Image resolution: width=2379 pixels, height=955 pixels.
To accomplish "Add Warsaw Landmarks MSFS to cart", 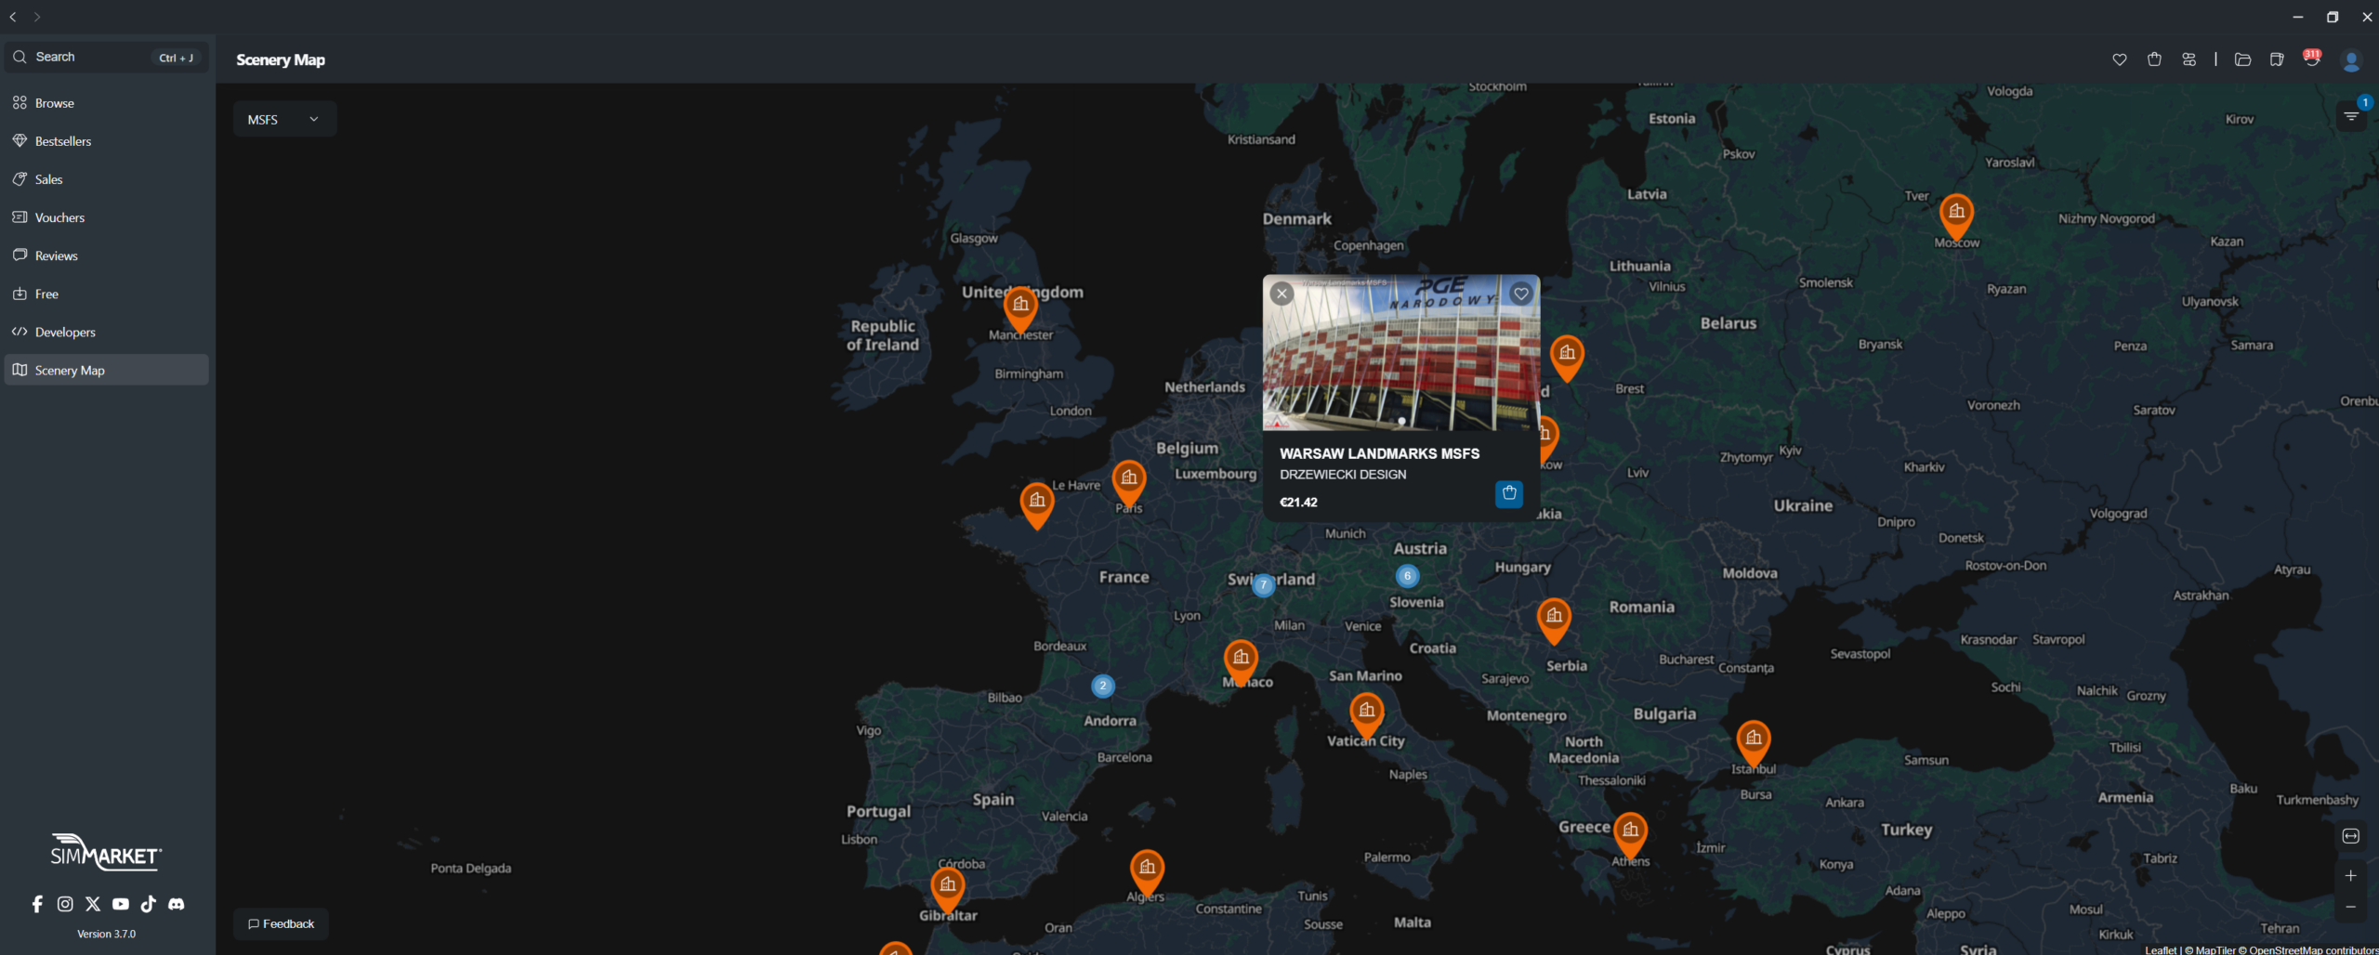I will (1508, 493).
